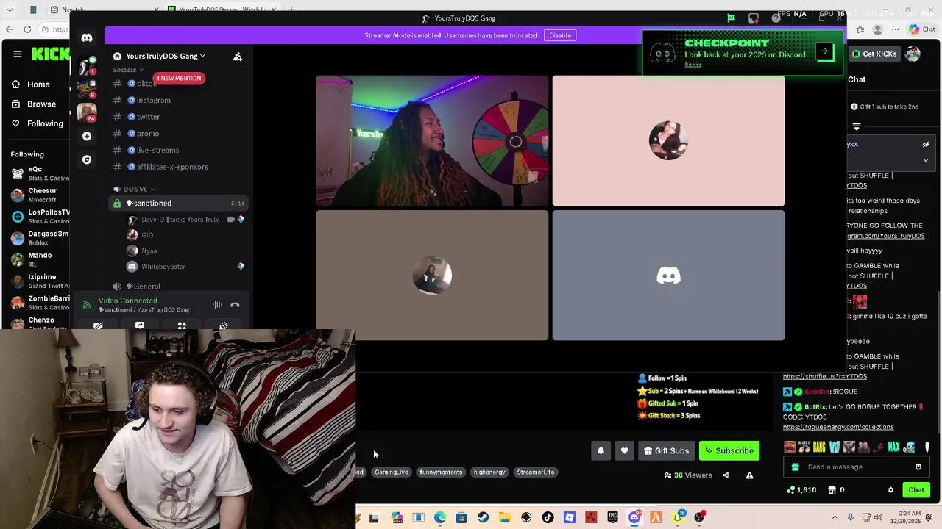Open Discord home direct messages icon
Image resolution: width=942 pixels, height=529 pixels.
pos(87,37)
